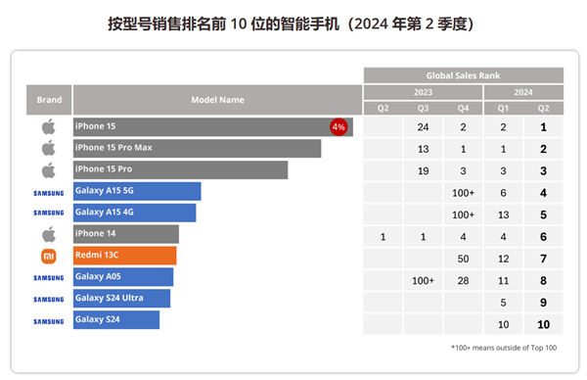Click the Global Sales Rank header
The height and width of the screenshot is (380, 587).
click(464, 75)
